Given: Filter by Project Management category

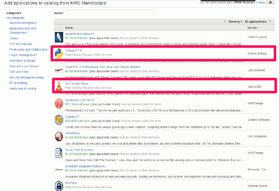Looking at the screenshot, I should [23, 55].
